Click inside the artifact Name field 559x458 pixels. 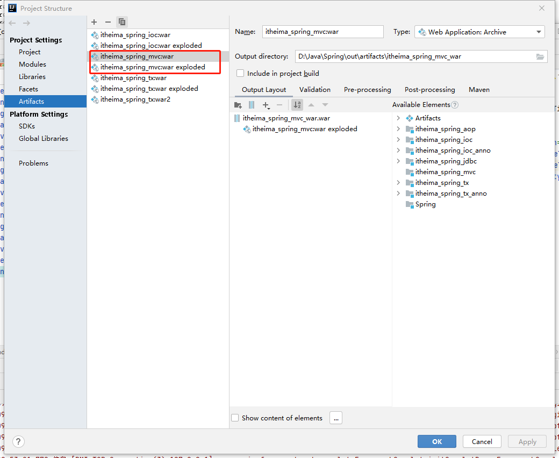click(x=322, y=32)
